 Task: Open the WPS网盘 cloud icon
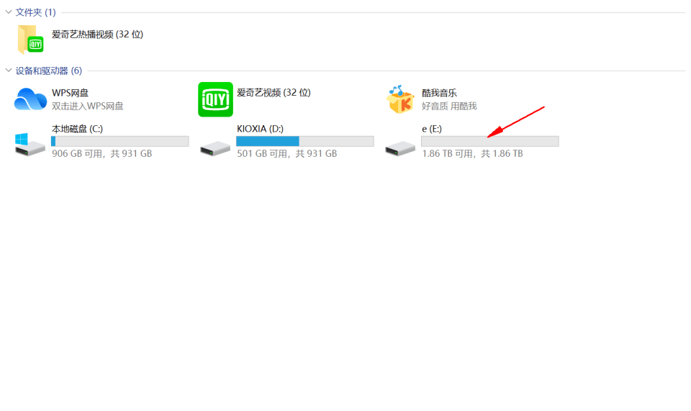point(30,99)
